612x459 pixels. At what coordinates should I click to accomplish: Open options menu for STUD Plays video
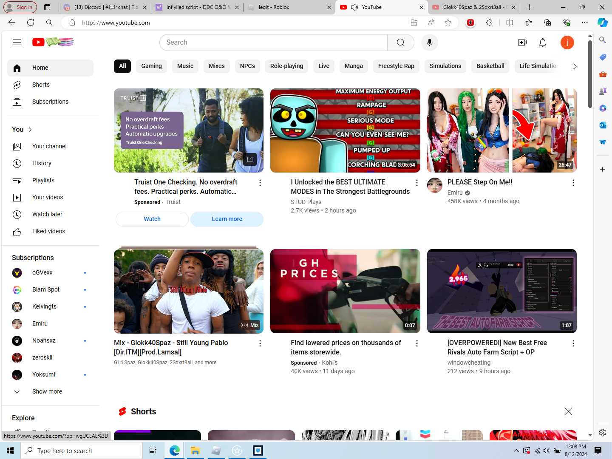(x=417, y=183)
